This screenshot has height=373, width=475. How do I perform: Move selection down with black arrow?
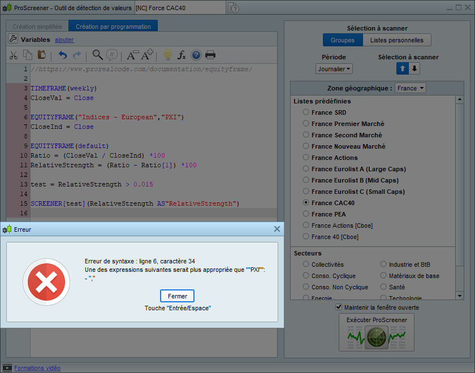coord(414,68)
